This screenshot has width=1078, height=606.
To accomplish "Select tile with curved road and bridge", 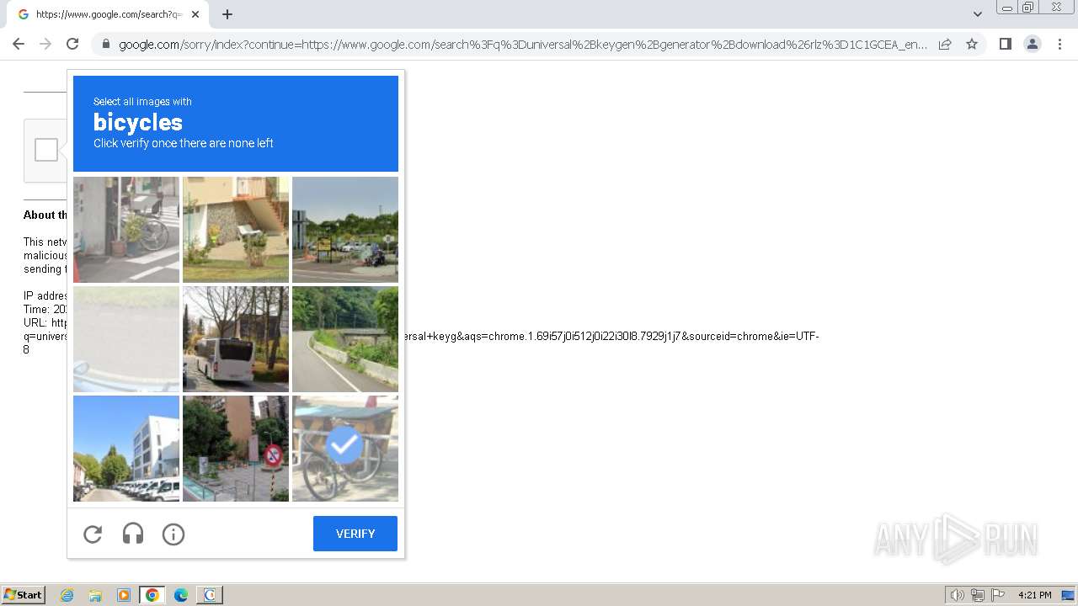I will [345, 339].
